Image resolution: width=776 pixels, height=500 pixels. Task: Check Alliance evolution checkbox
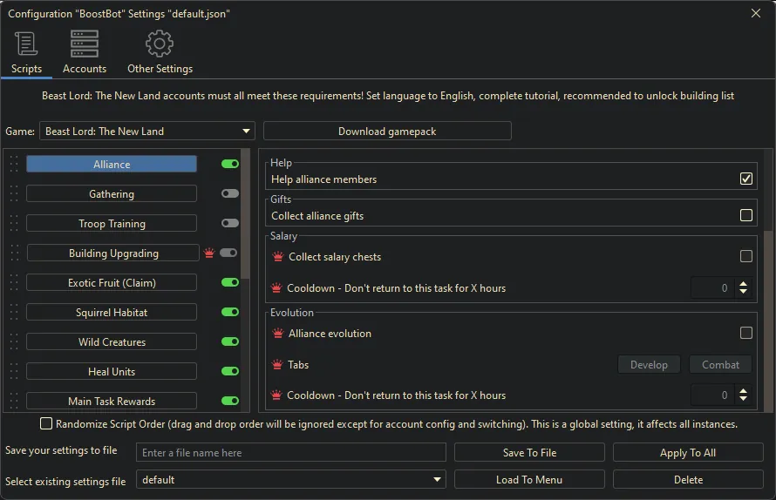pyautogui.click(x=746, y=333)
